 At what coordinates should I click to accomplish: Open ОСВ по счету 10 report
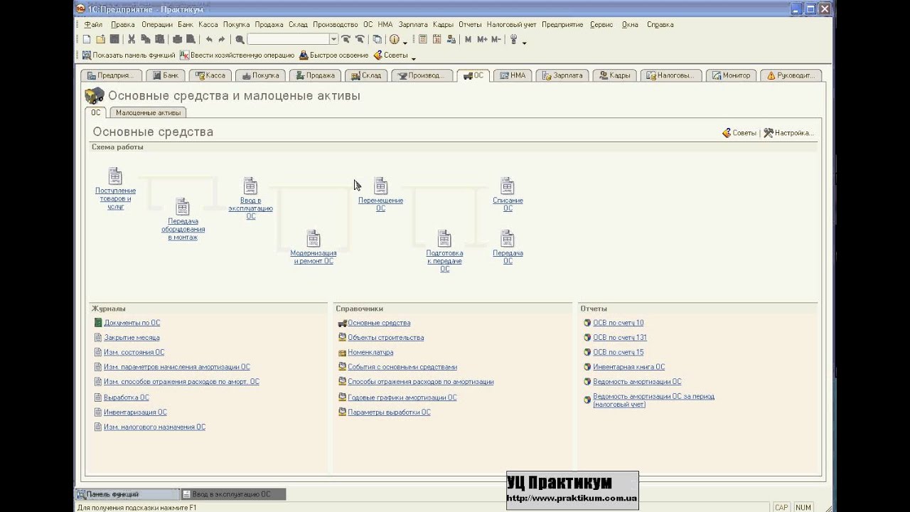click(x=618, y=323)
